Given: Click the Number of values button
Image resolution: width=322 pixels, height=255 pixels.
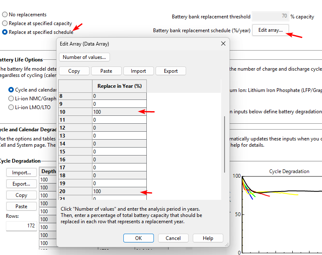Looking at the screenshot, I should 84,57.
